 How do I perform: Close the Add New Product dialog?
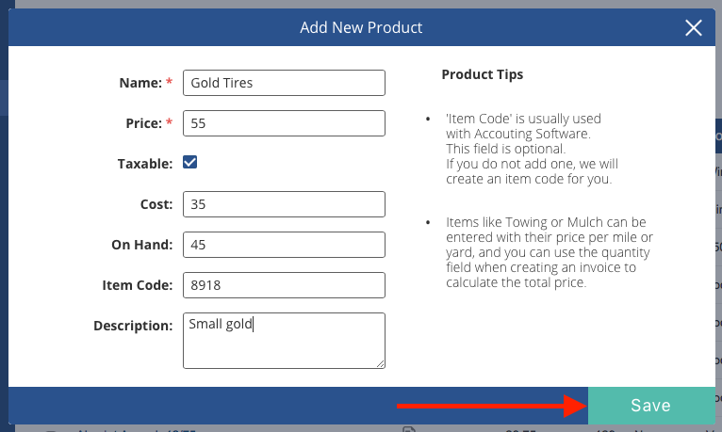click(694, 27)
